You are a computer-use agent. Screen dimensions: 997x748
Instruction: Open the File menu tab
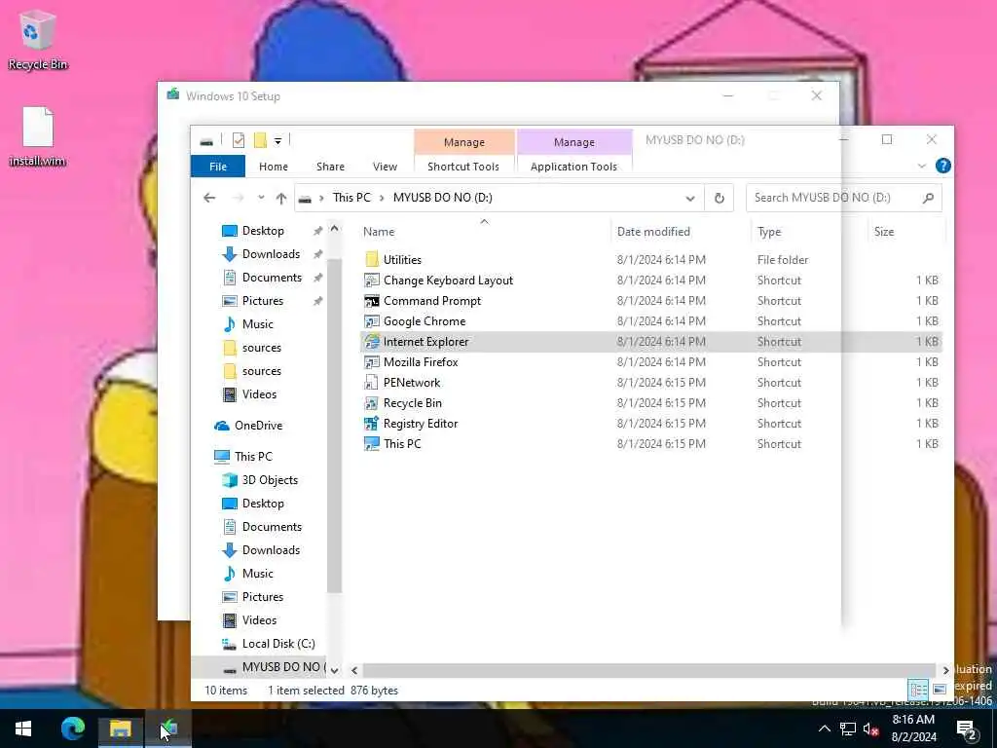(x=218, y=166)
